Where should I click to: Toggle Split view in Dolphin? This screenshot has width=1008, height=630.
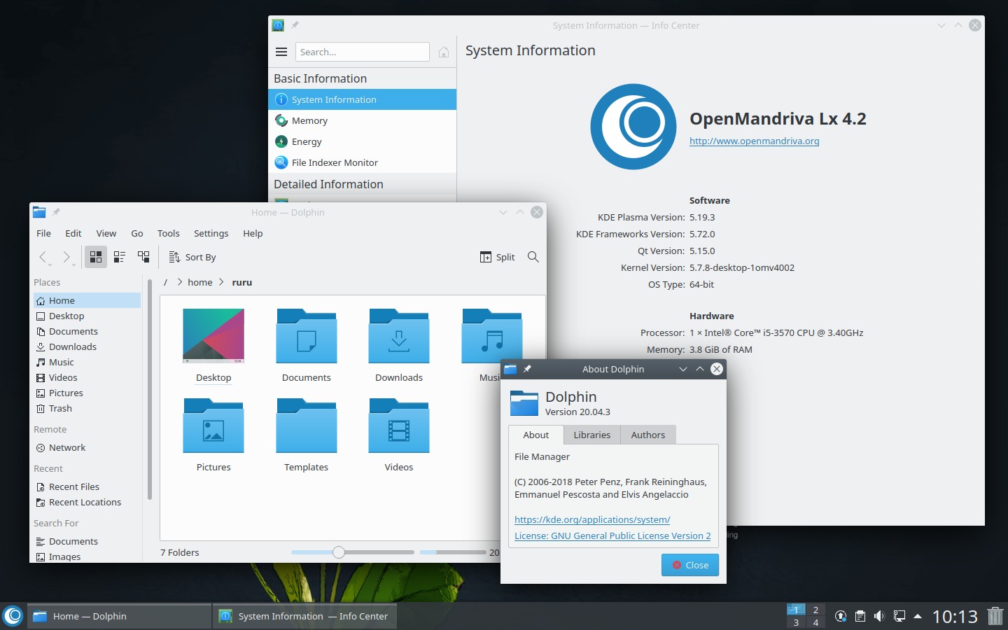498,257
